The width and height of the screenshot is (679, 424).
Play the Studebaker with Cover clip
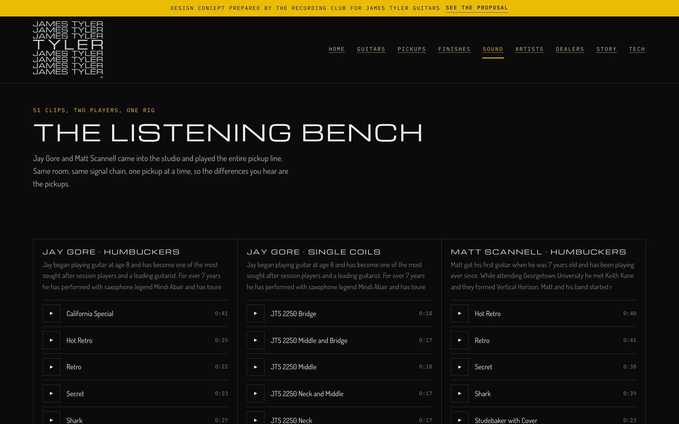point(460,419)
